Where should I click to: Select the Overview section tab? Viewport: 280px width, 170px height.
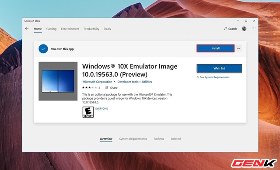pyautogui.click(x=106, y=139)
